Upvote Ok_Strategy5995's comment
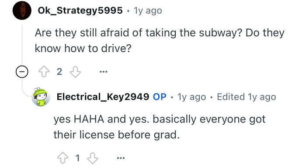306x168 pixels. [x=44, y=71]
